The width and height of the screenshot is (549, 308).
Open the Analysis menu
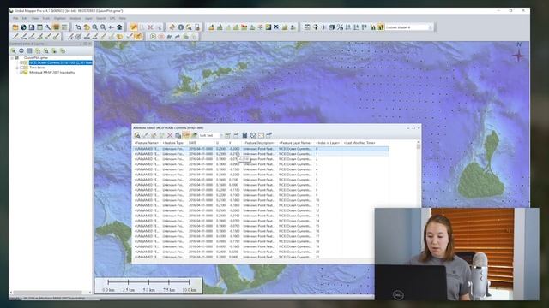click(75, 18)
